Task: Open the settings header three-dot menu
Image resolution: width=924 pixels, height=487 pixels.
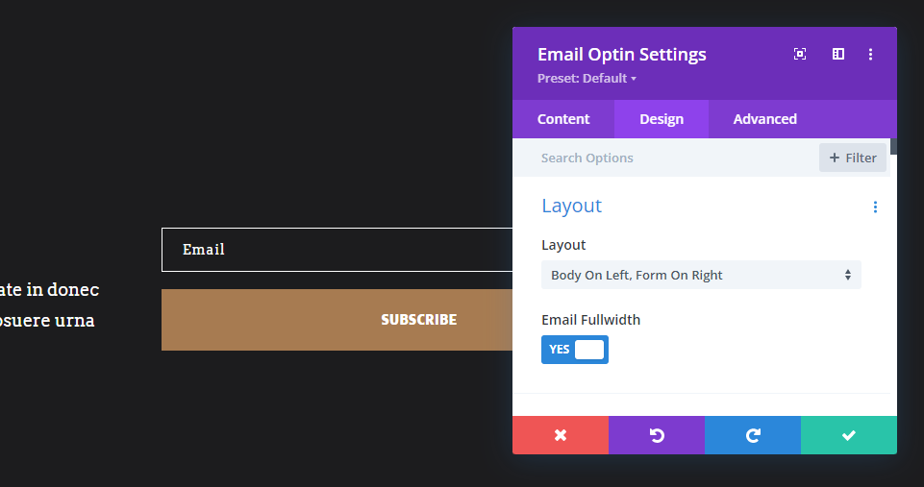Action: [871, 55]
